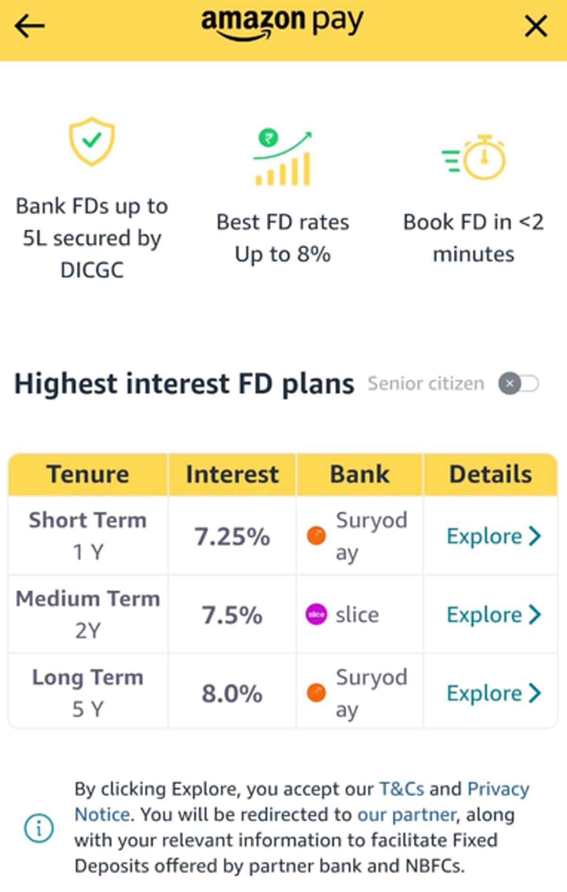Open the Privacy Notice link

pyautogui.click(x=498, y=789)
